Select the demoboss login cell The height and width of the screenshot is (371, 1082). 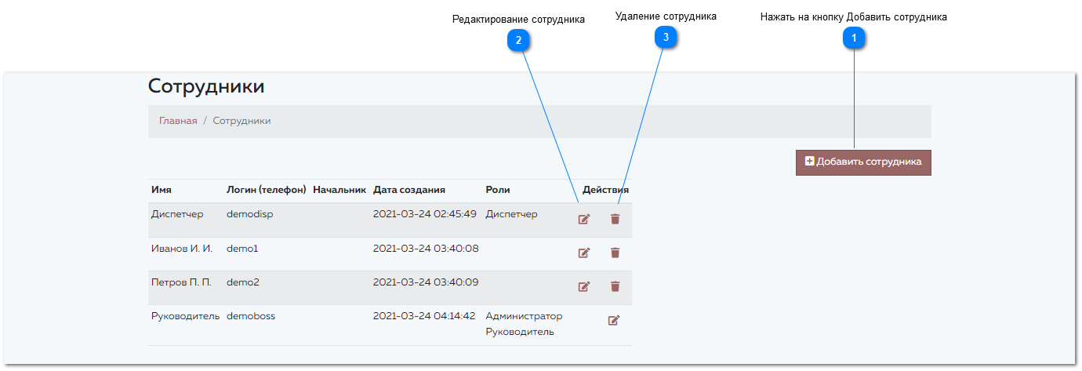click(x=251, y=316)
